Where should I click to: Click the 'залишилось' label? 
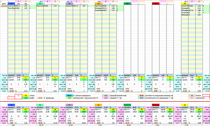pos(200,98)
